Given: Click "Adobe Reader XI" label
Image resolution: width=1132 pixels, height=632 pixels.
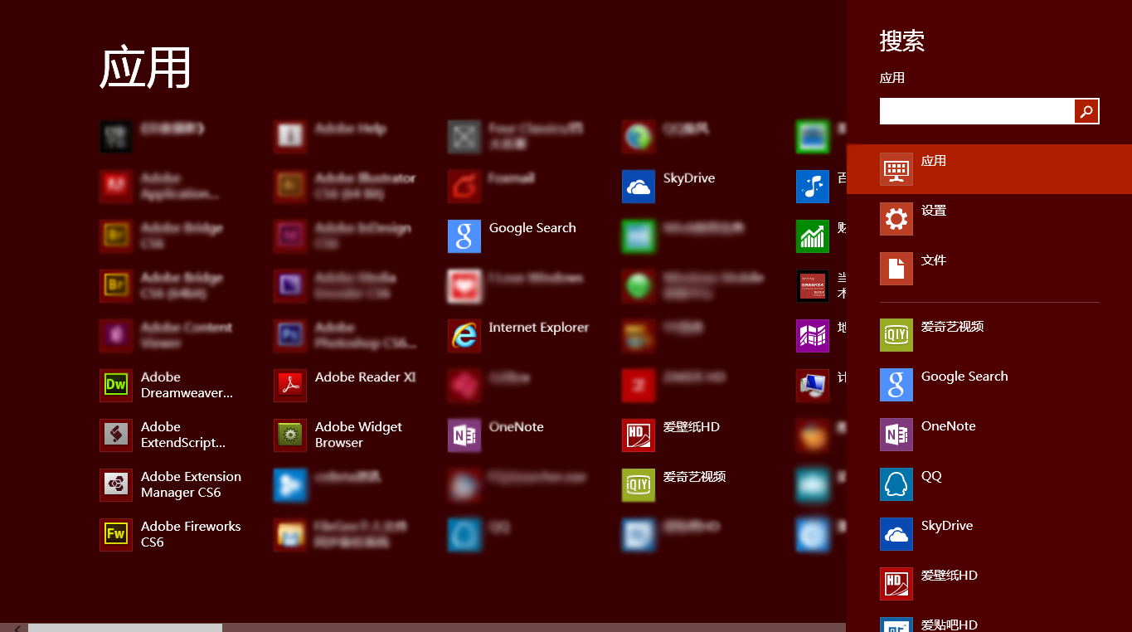Looking at the screenshot, I should click(x=365, y=377).
